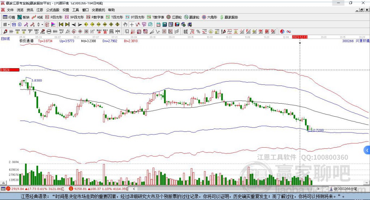This screenshot has width=370, height=200.
Task: Jump to last bar with the skip-to-end icon
Action: (x=67, y=25)
